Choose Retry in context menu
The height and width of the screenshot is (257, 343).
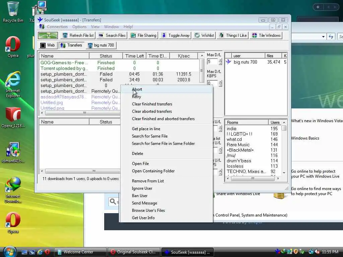point(166,97)
